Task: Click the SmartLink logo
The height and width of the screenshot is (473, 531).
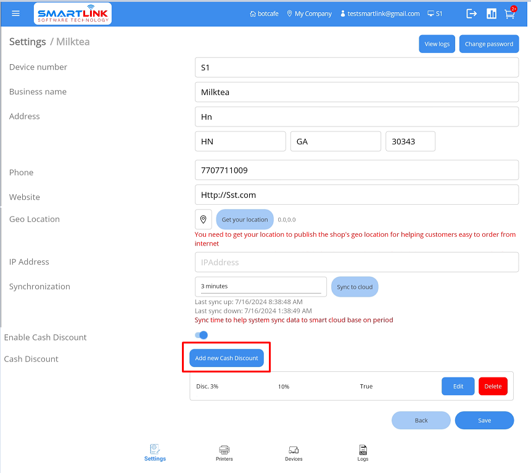Action: coord(73,14)
